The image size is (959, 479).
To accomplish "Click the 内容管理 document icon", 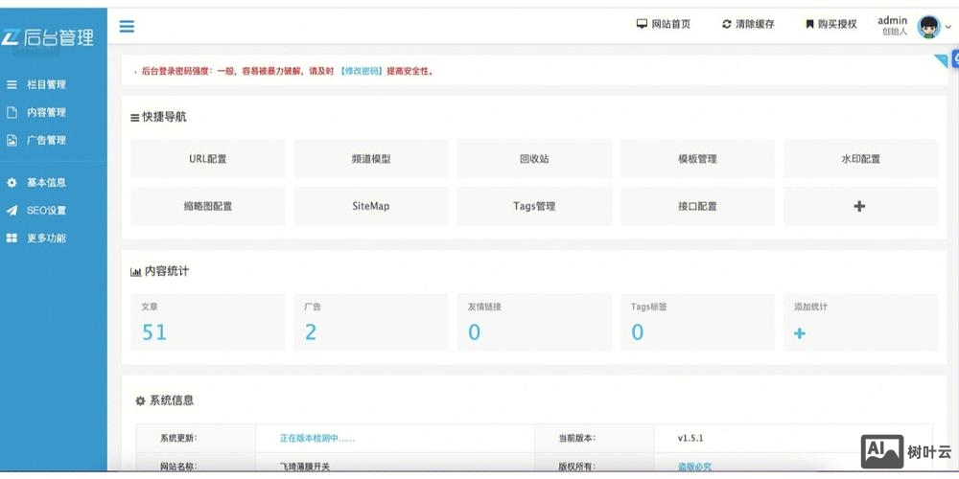I will pyautogui.click(x=12, y=112).
